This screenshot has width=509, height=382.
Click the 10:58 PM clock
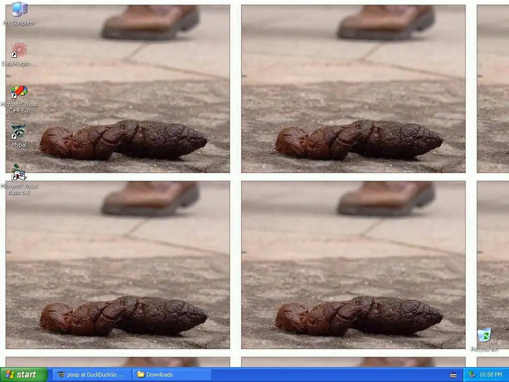tap(491, 375)
